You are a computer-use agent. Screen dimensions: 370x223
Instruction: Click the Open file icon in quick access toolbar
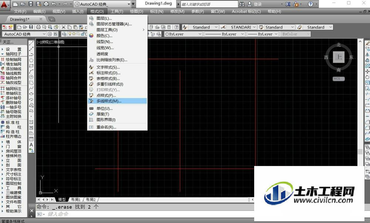[x=23, y=4]
